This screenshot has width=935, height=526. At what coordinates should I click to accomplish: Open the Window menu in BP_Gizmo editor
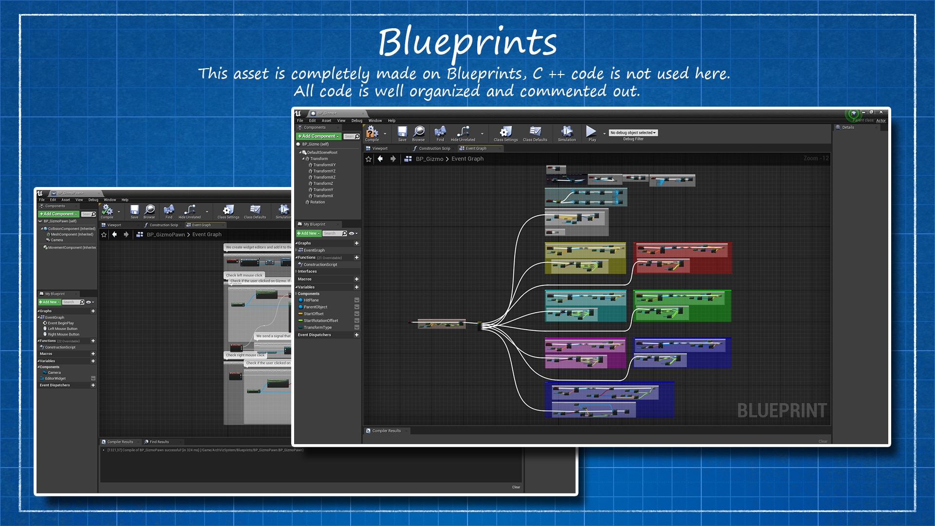tap(375, 120)
